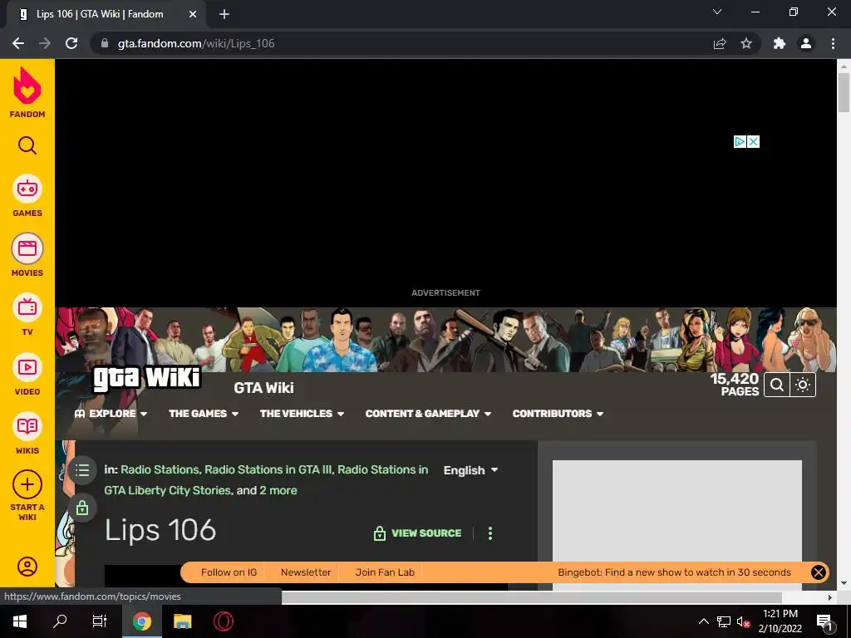The height and width of the screenshot is (638, 851).
Task: Click the horizontal scrollbar thumb
Action: 531,597
